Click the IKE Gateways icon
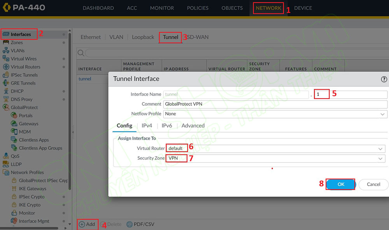Viewport: 389px width, 230px height. pyautogui.click(x=14, y=188)
